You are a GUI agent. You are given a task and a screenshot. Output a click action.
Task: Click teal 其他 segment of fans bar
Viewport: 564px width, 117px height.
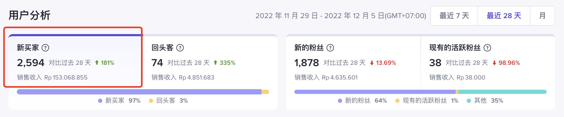click(x=502, y=92)
